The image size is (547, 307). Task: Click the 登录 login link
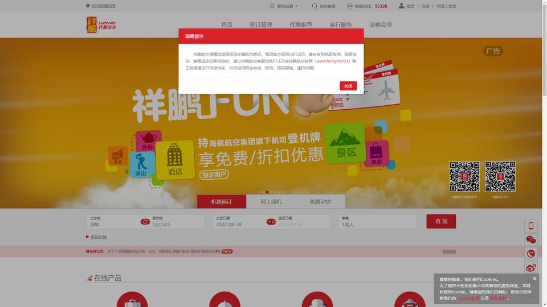point(411,6)
